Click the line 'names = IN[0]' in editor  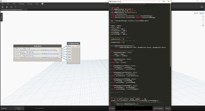116,26
